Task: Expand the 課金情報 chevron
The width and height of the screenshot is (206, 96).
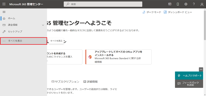Action: pyautogui.click(x=43, y=25)
